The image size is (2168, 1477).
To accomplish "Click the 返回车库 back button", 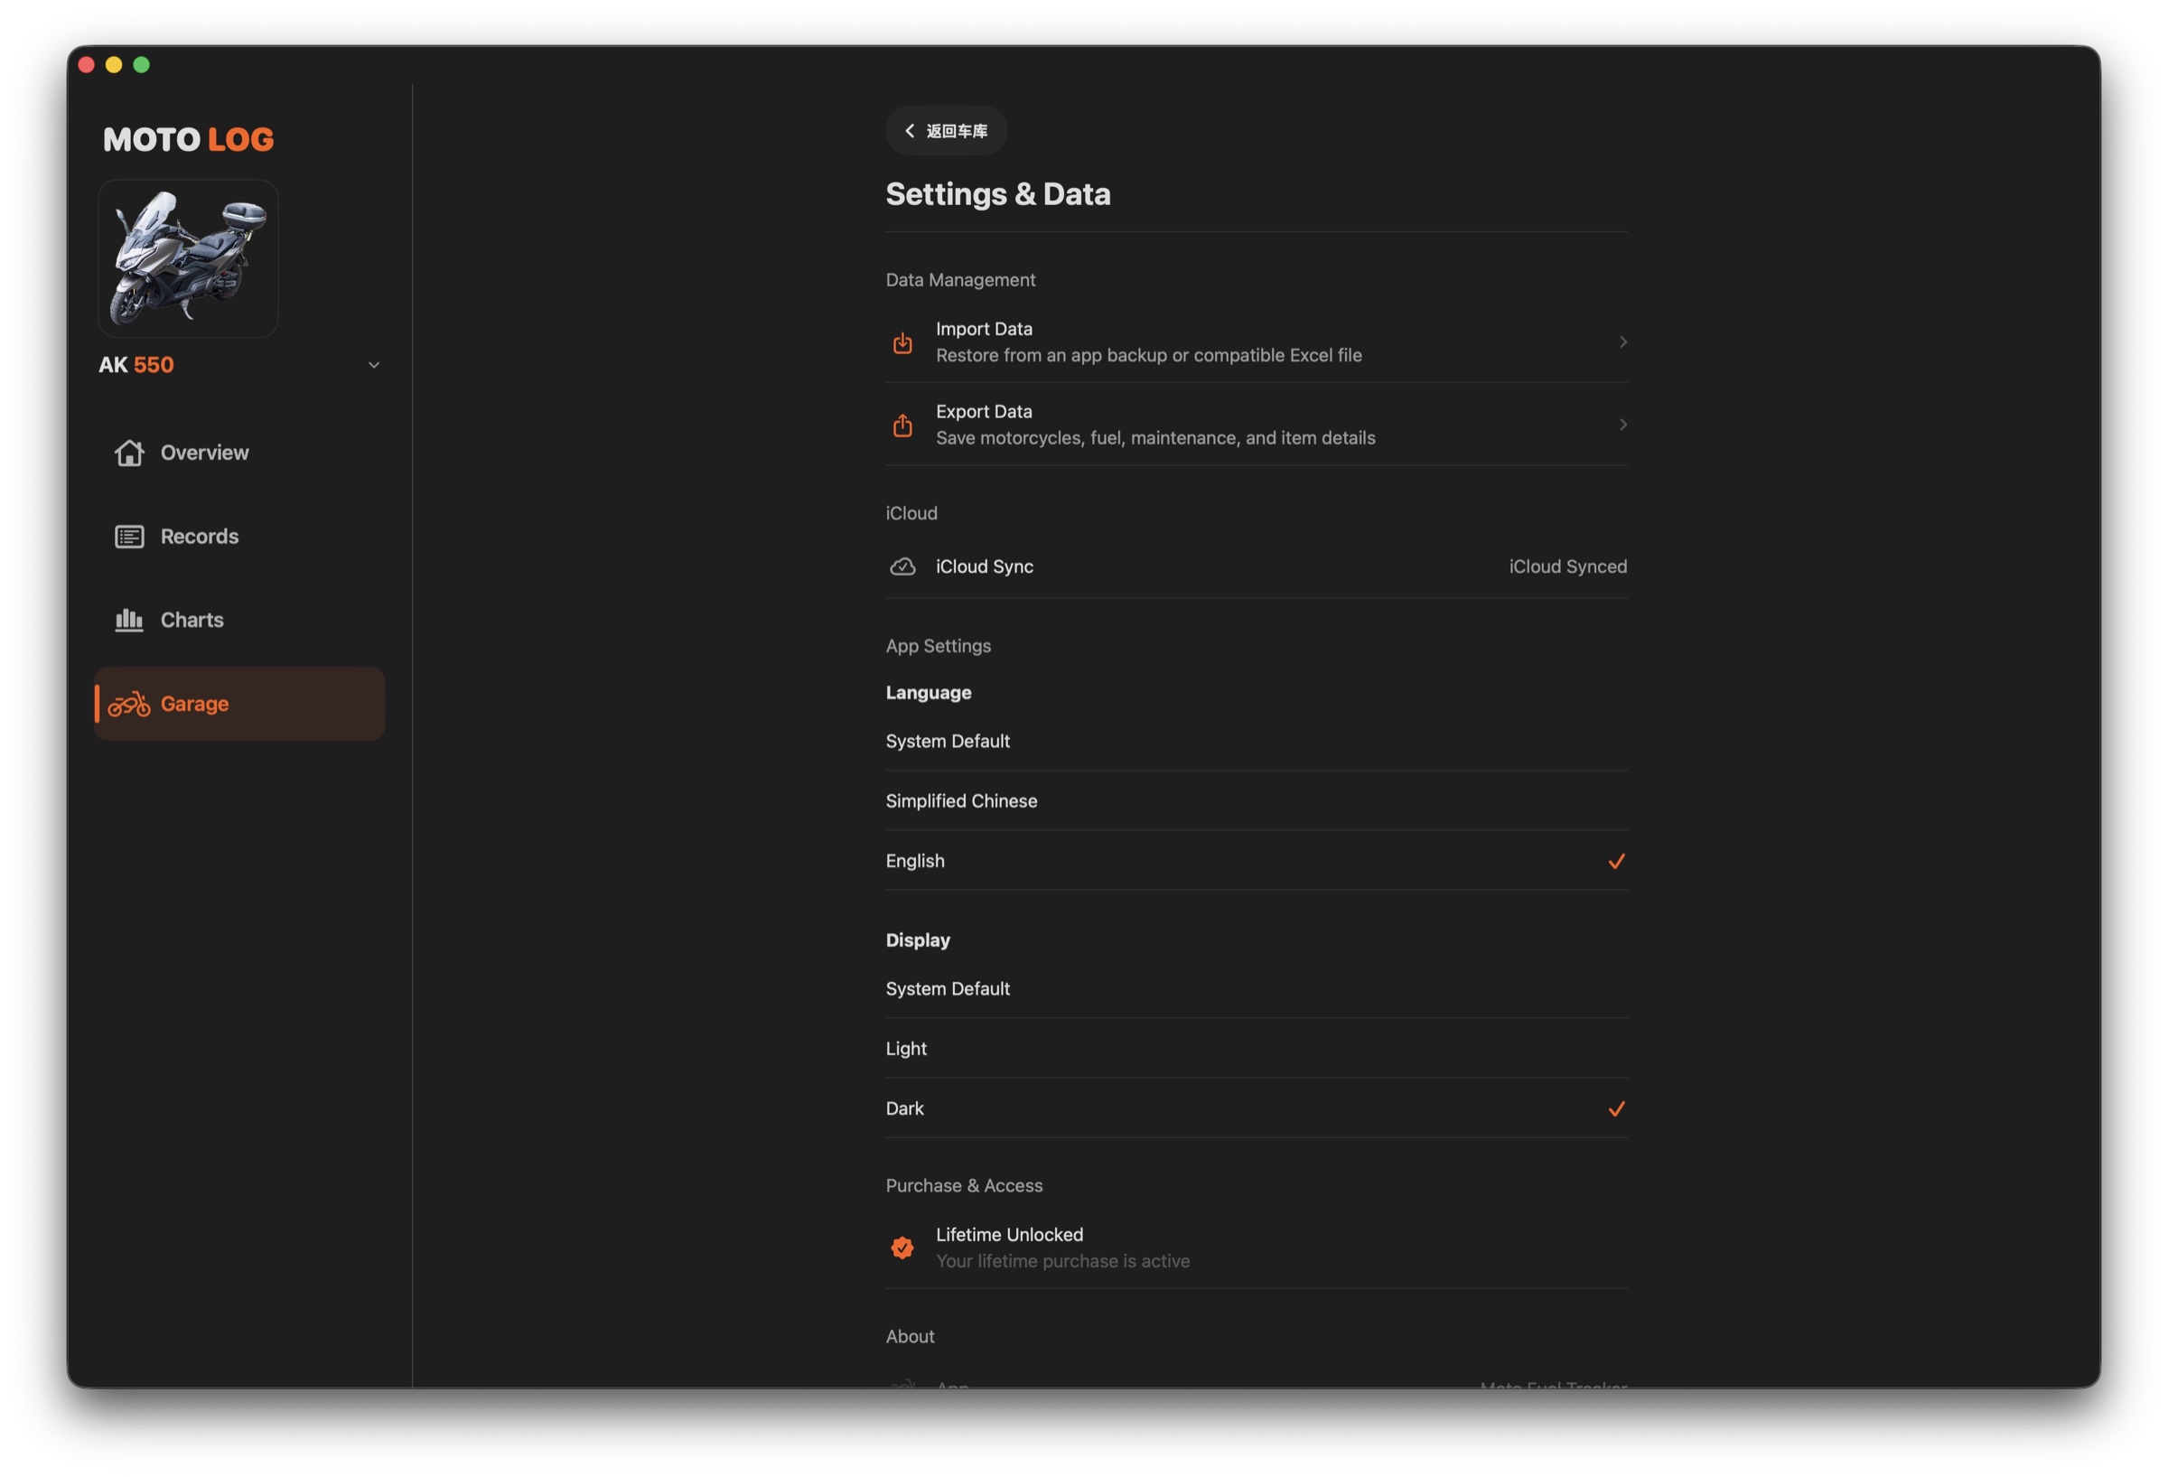I will (946, 131).
